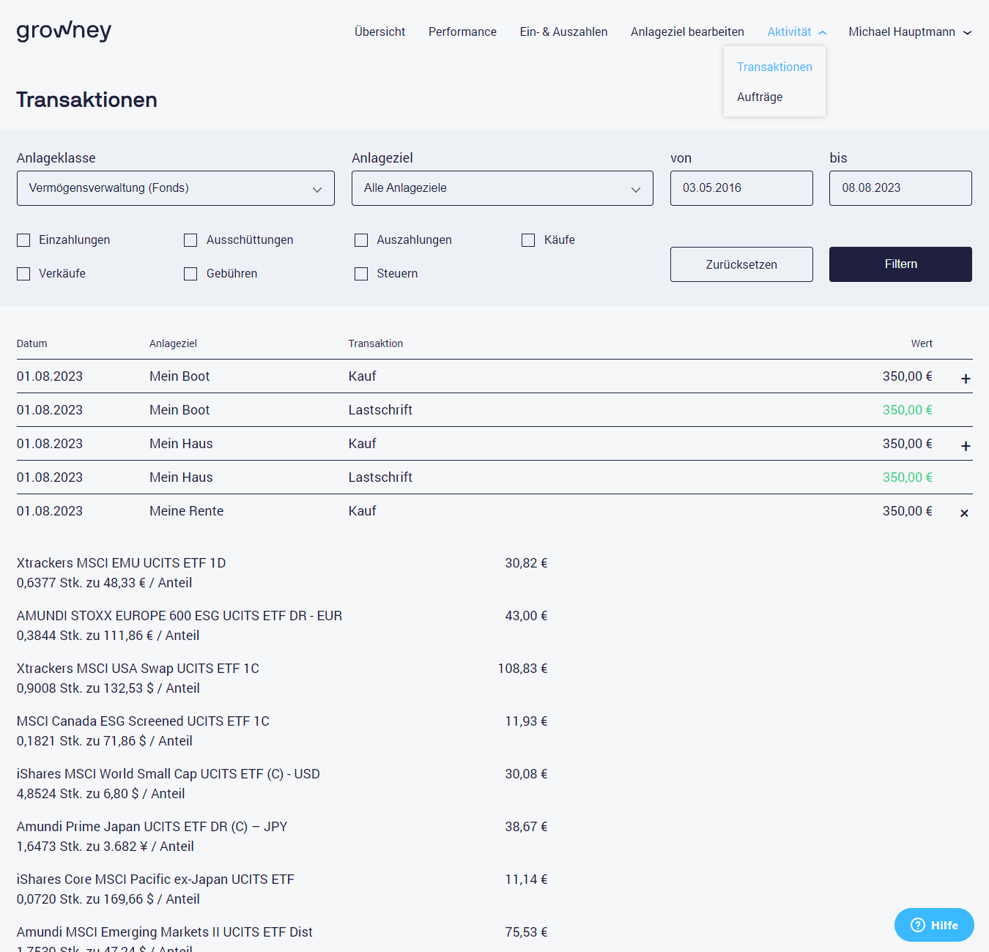Click the Meine Rente goal name
This screenshot has height=952, width=989.
tap(186, 511)
